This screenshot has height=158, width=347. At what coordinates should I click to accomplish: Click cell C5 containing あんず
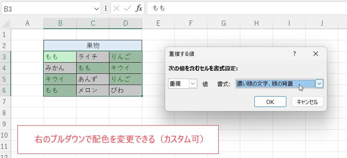(93, 79)
